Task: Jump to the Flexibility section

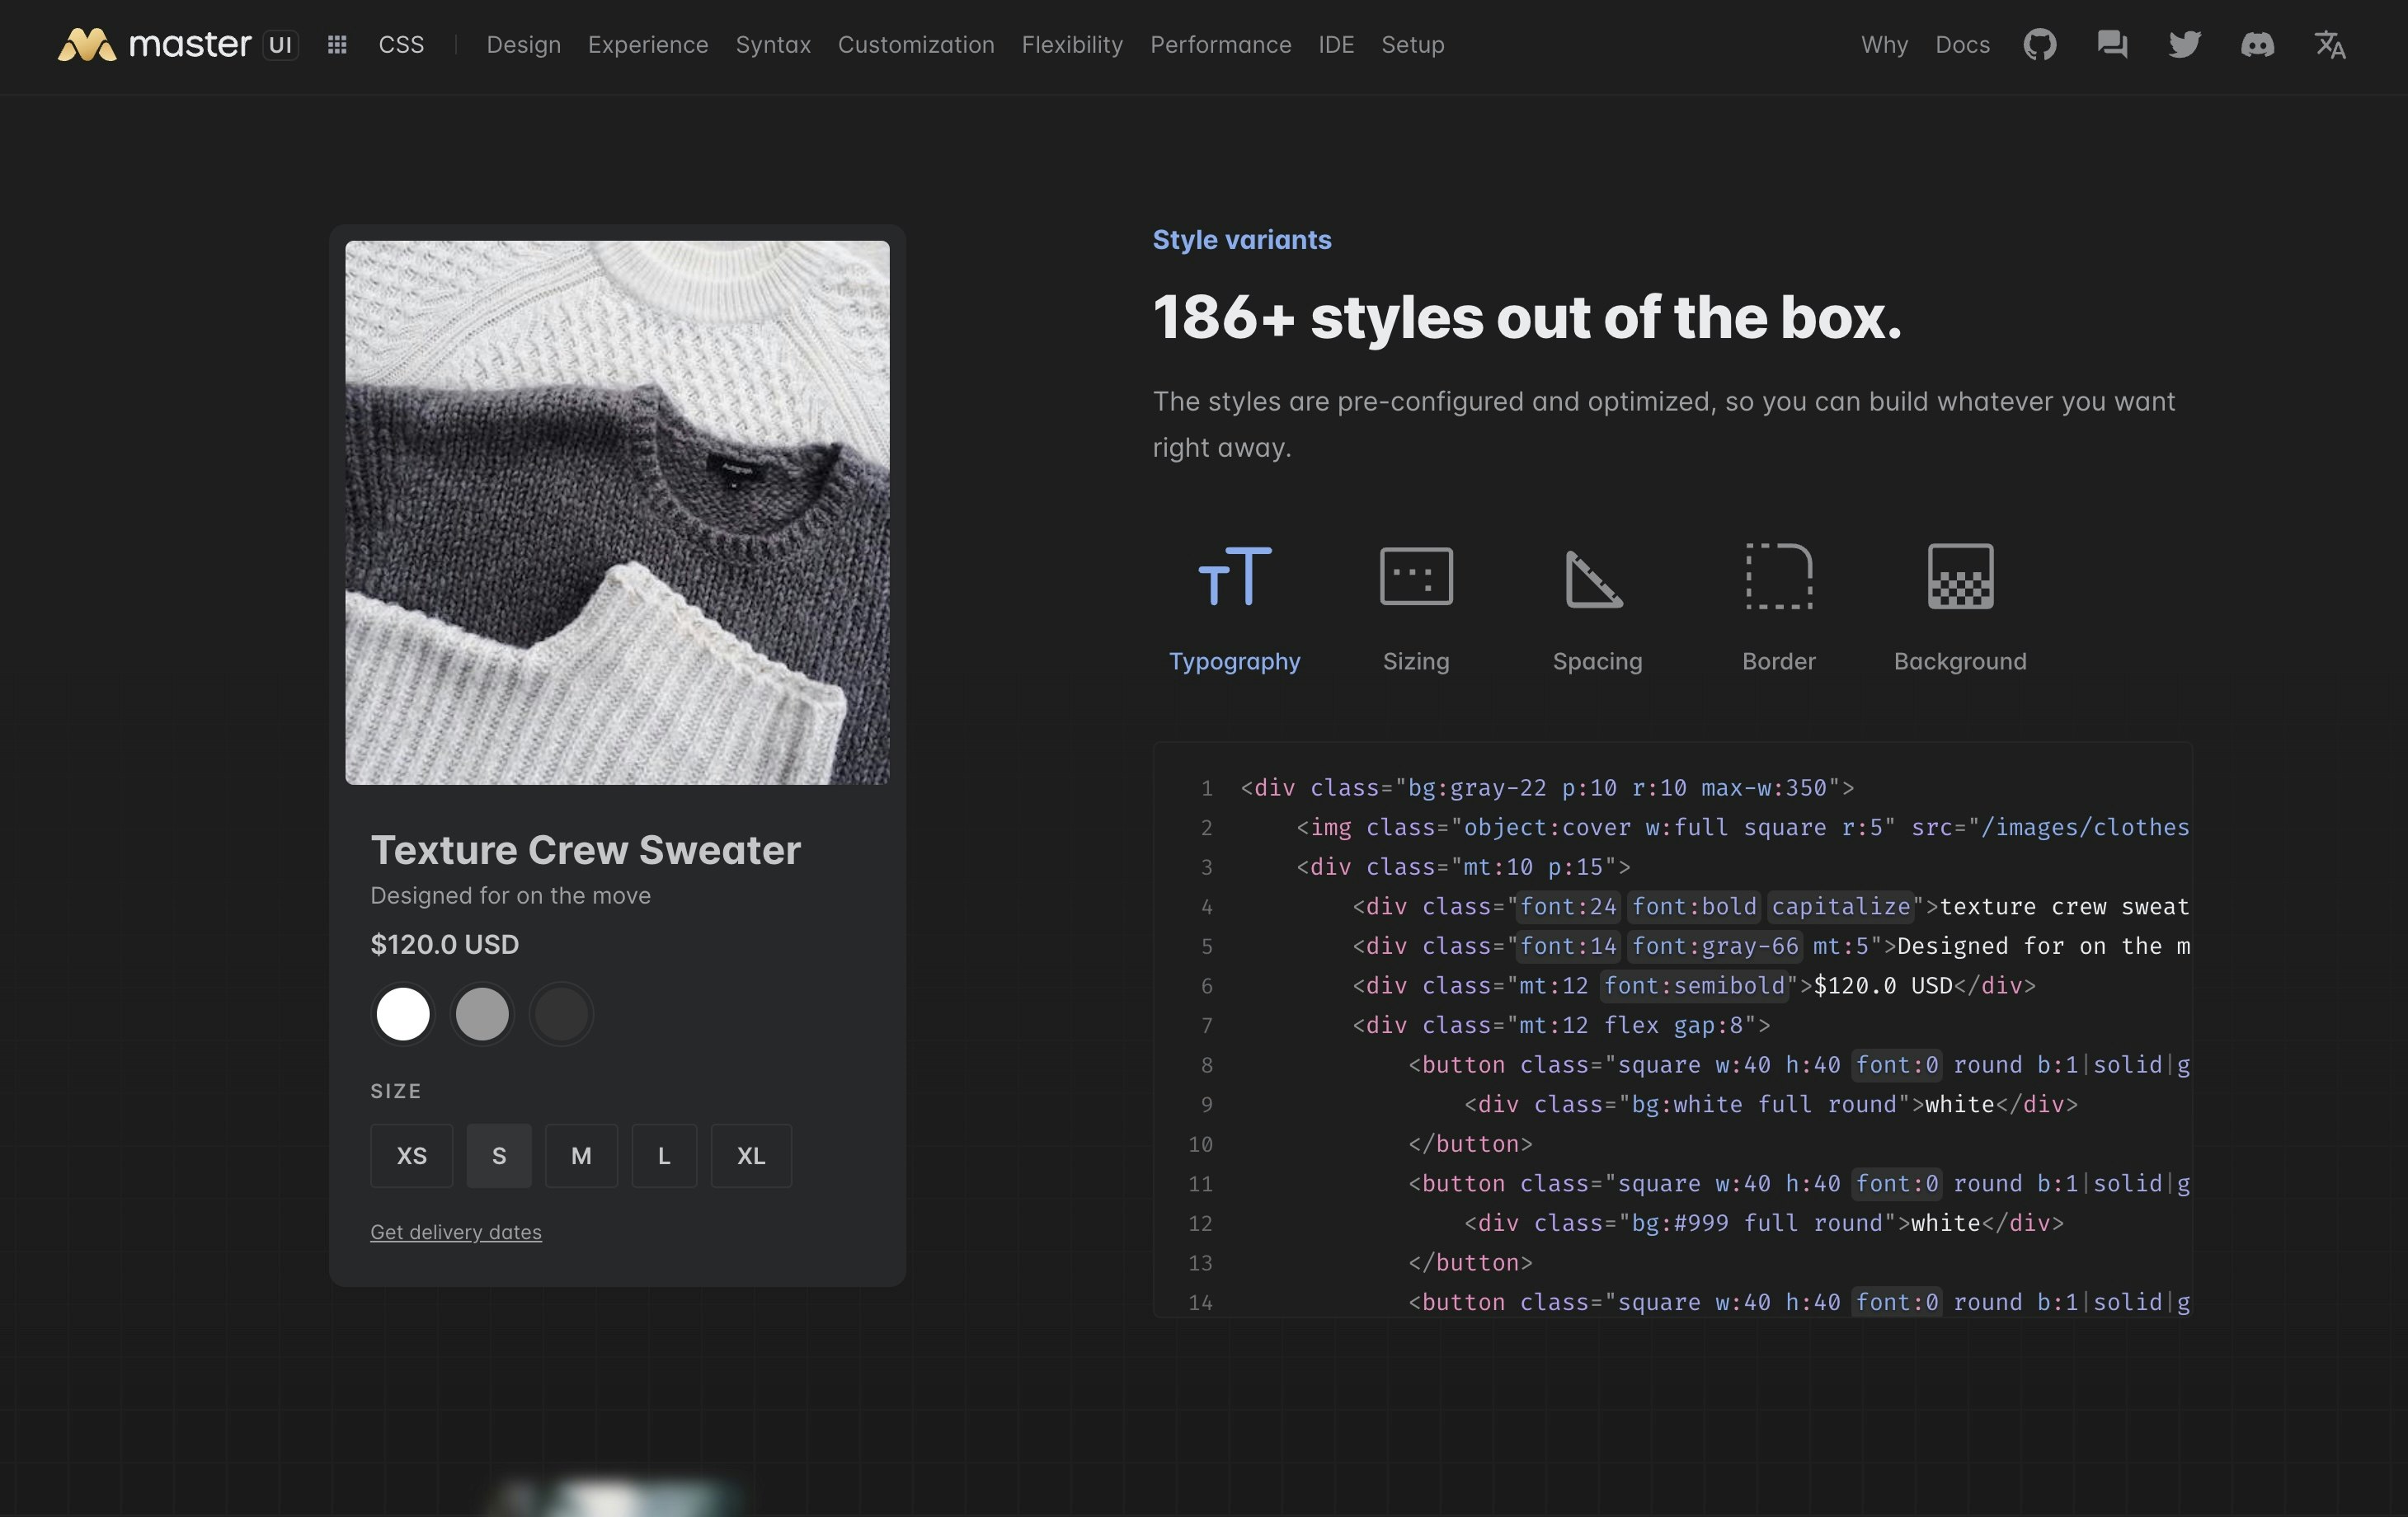Action: click(1072, 45)
